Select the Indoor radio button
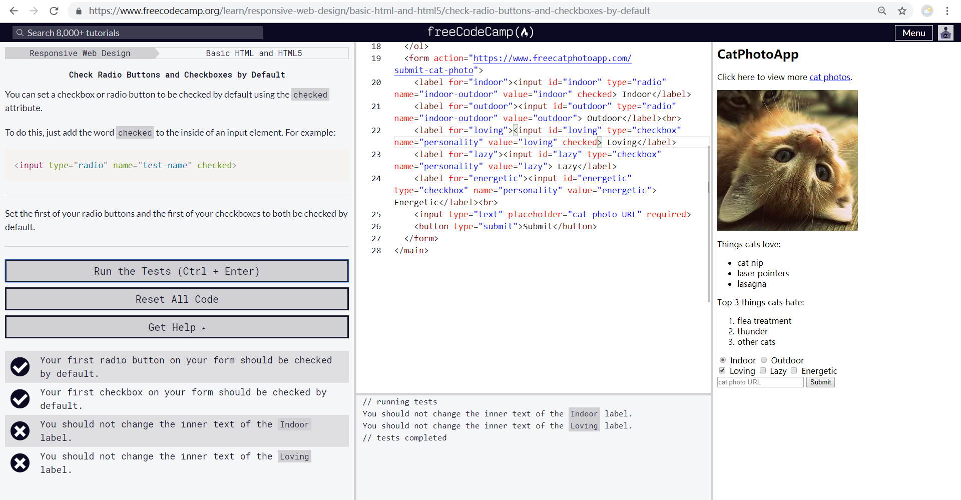The width and height of the screenshot is (961, 500). (x=723, y=360)
